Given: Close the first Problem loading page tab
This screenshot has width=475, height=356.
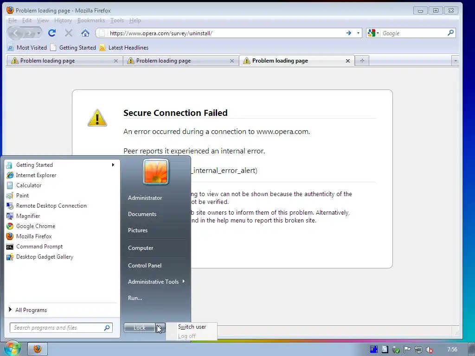Looking at the screenshot, I should point(116,61).
